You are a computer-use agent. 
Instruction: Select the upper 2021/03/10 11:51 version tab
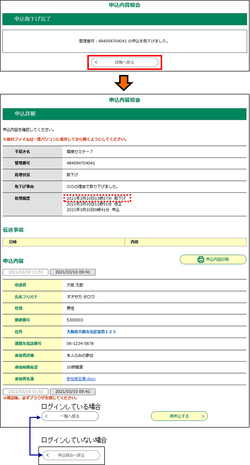[26, 272]
